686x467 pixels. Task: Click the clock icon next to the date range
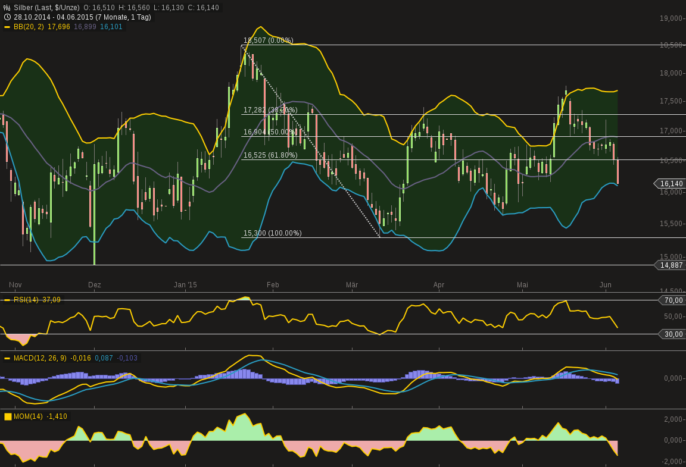[7, 17]
